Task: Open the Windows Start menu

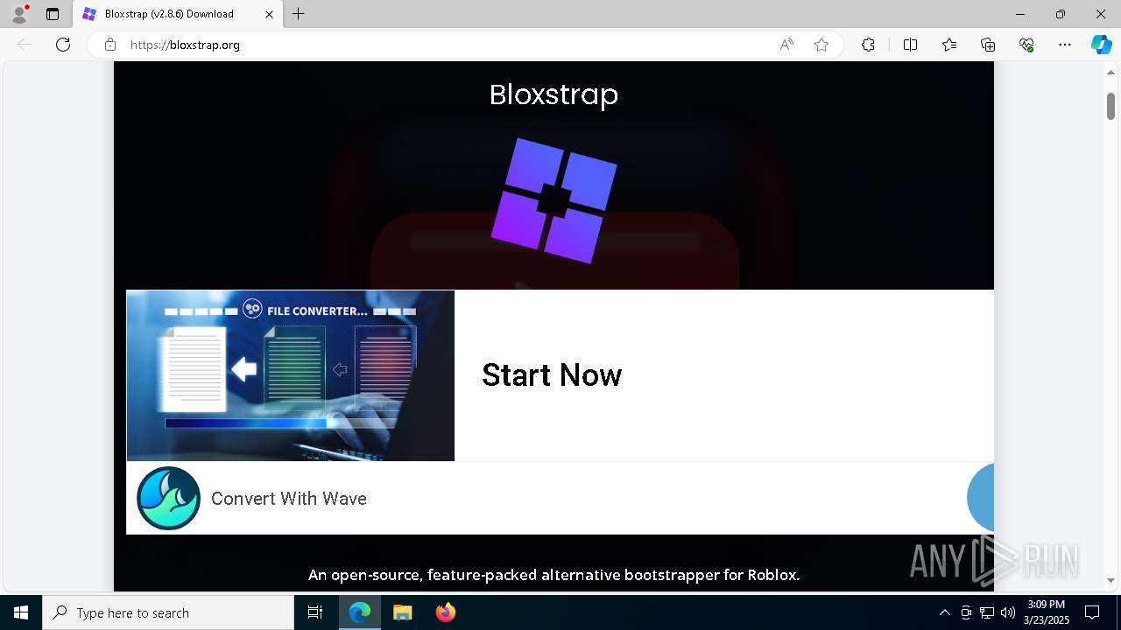Action: pos(21,612)
